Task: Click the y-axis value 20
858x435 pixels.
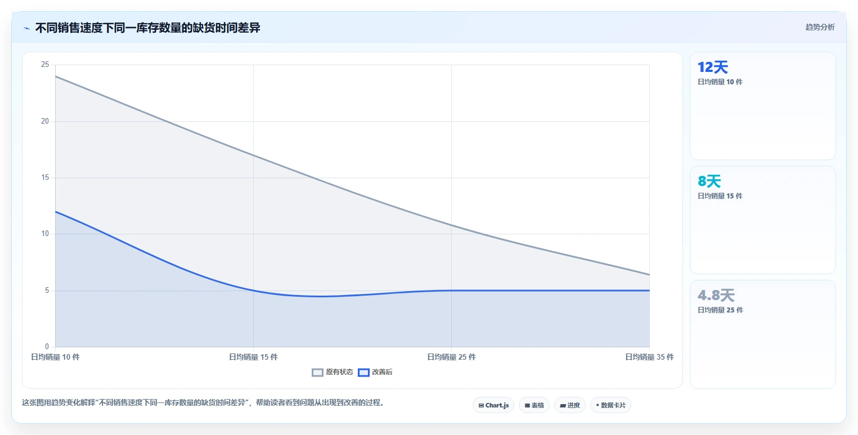Action: click(x=45, y=121)
